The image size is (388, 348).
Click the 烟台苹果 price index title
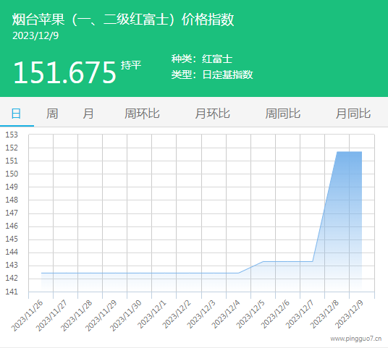pos(123,20)
